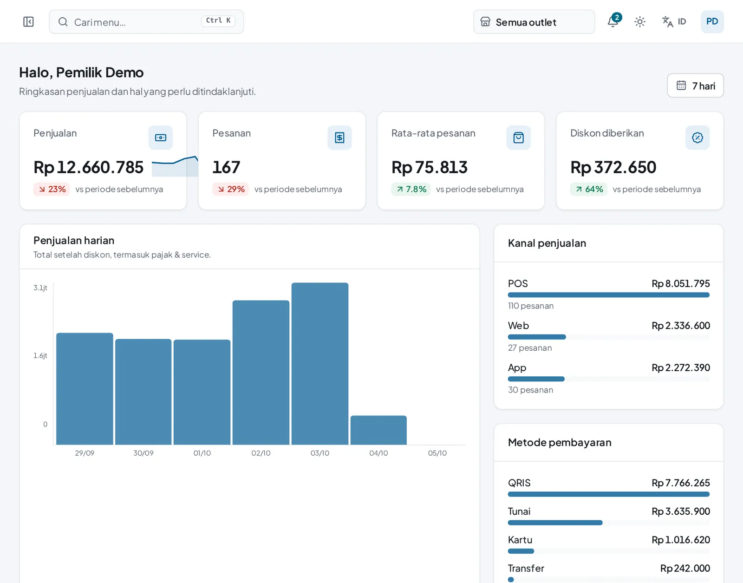
Task: Click the Rp 242.000 Transfer amount
Action: coord(685,568)
